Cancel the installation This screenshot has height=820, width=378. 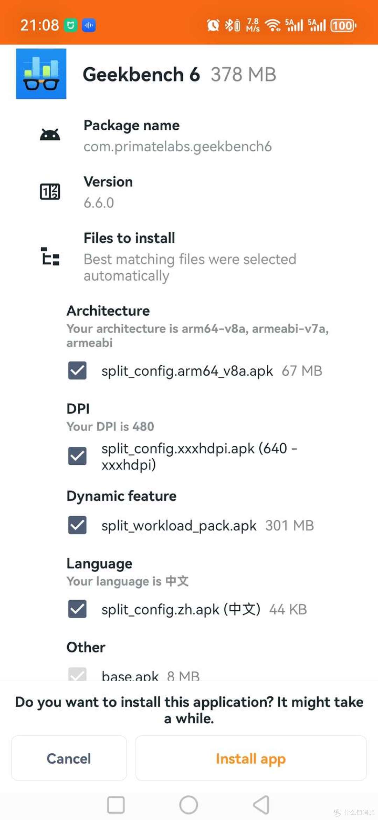pos(69,758)
